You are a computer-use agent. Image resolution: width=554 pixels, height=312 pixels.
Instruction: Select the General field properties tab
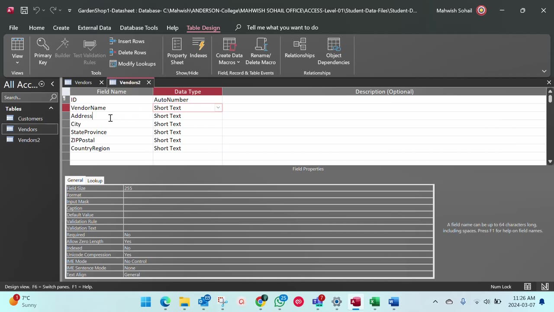pos(75,180)
